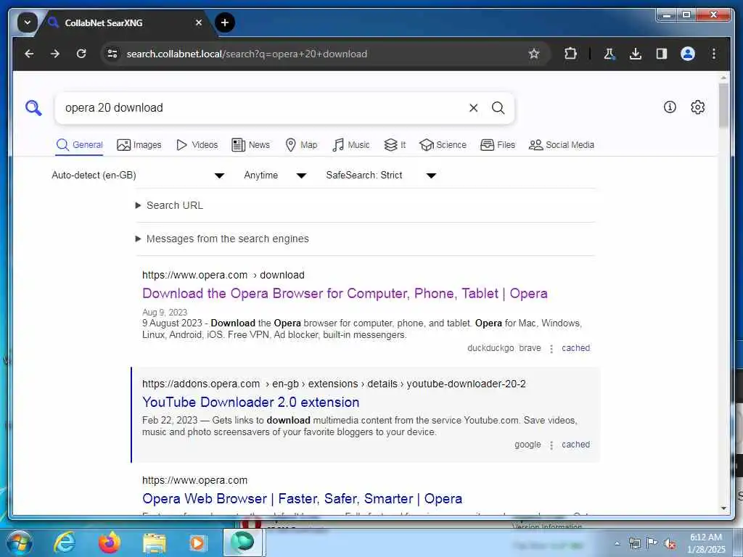The width and height of the screenshot is (743, 557).
Task: Reload the current page
Action: coord(81,54)
